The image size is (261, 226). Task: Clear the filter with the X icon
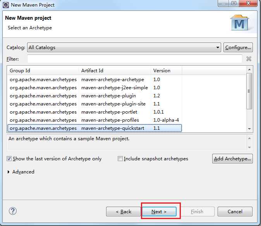click(x=249, y=59)
